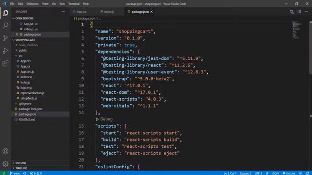Click the open changes icon in editor toolbar

tap(292, 12)
